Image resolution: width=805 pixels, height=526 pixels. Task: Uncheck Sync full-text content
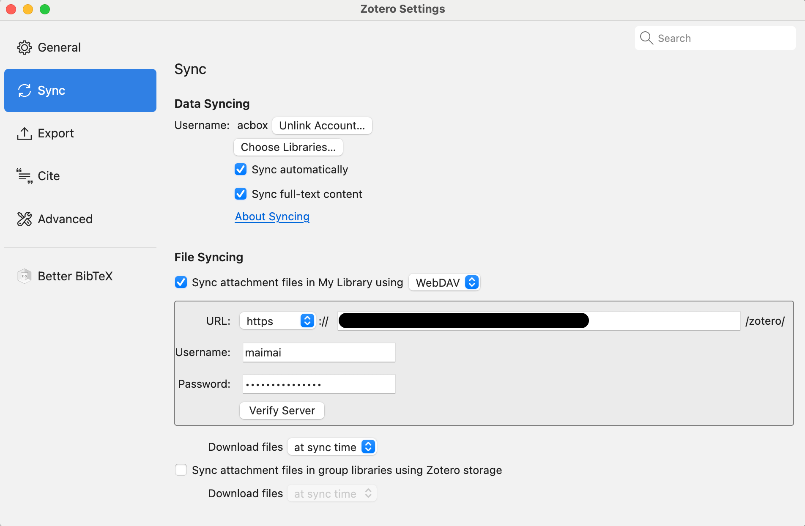tap(241, 194)
